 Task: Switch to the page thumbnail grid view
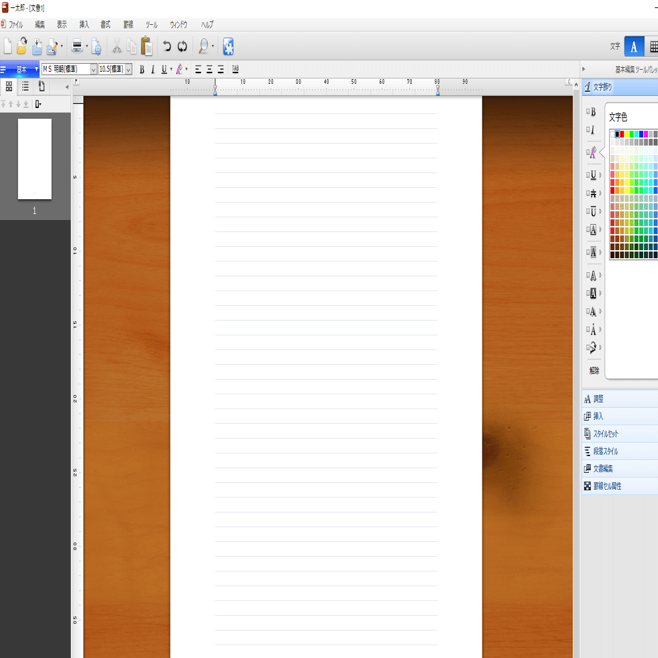pyautogui.click(x=9, y=87)
